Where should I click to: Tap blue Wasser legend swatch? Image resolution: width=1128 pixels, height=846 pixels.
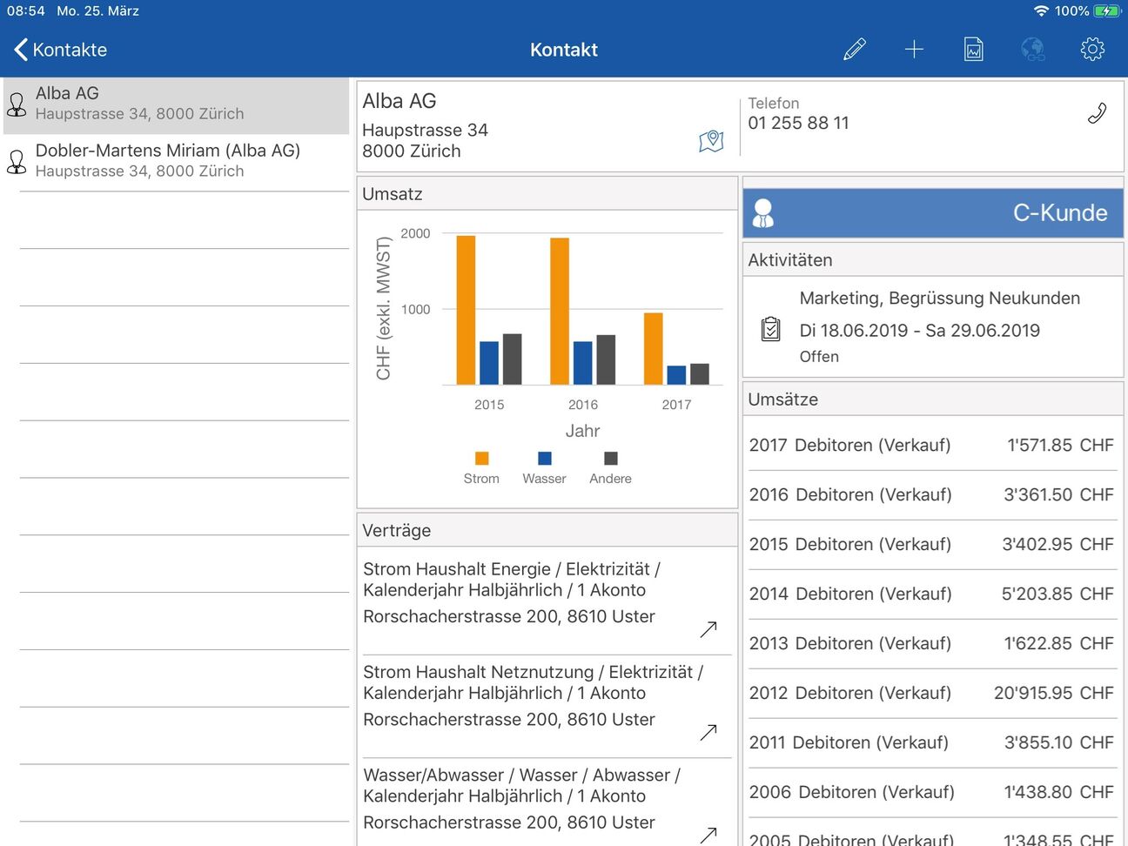(x=545, y=459)
